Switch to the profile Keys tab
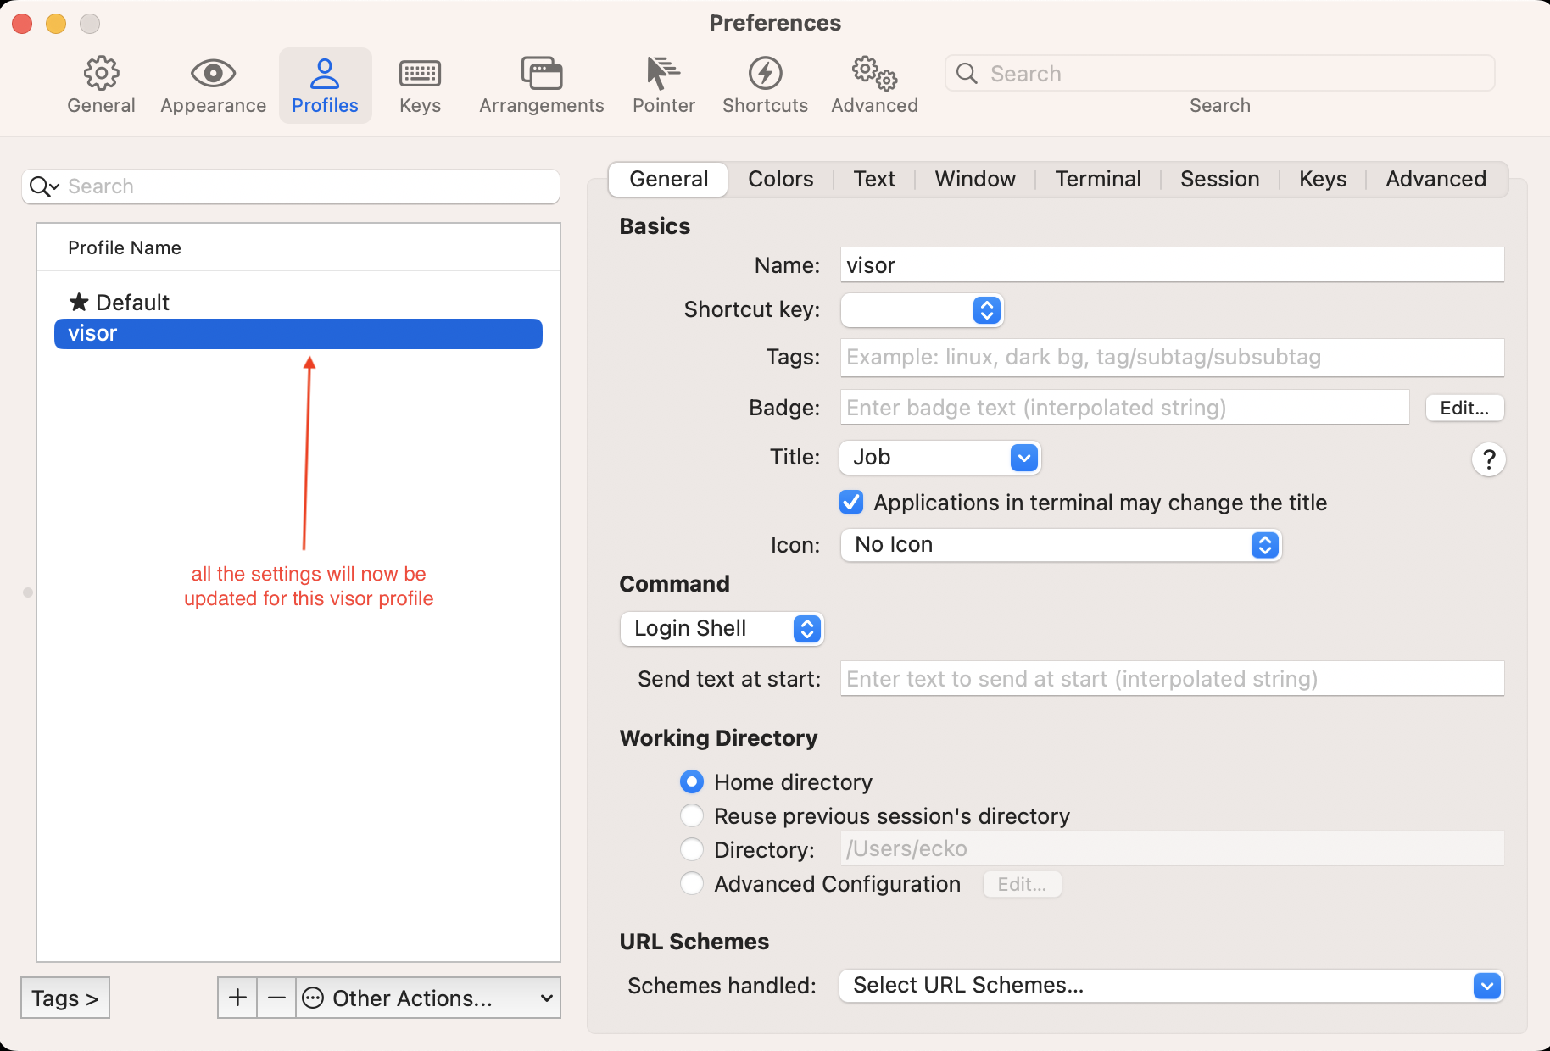 tap(1323, 179)
